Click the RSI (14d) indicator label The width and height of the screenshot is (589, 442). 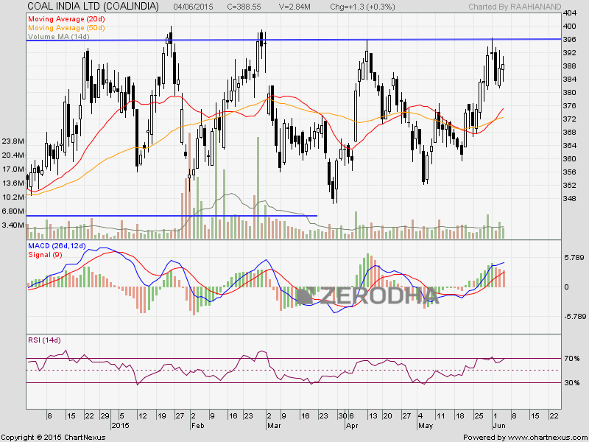pyautogui.click(x=44, y=340)
